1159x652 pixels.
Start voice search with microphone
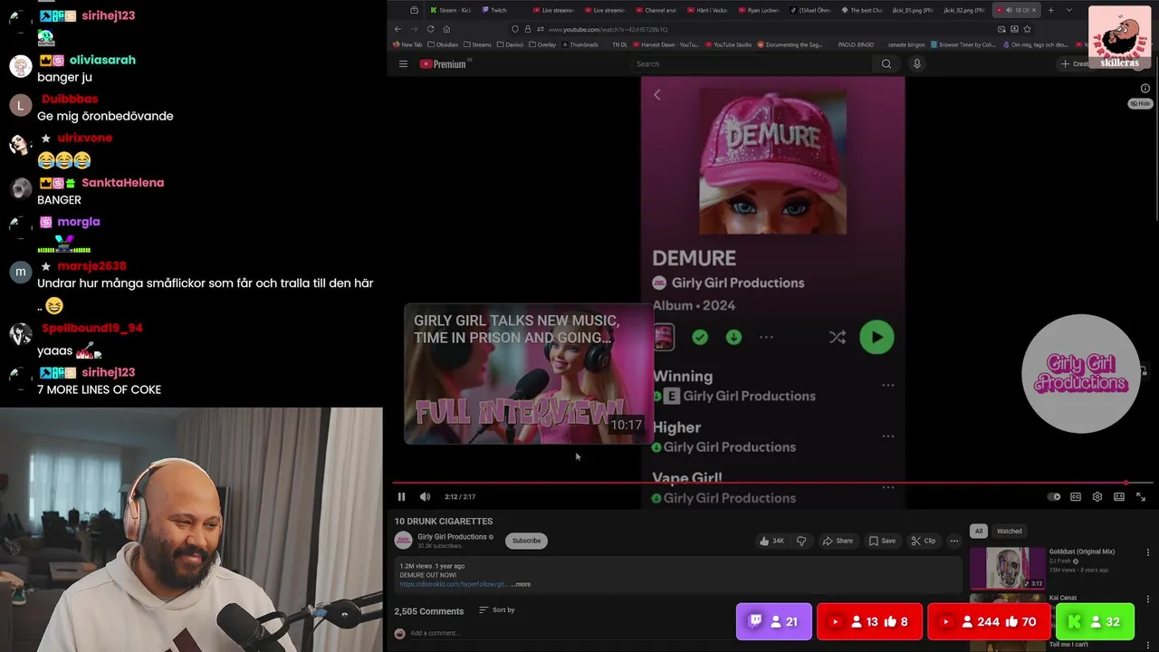[x=916, y=63]
